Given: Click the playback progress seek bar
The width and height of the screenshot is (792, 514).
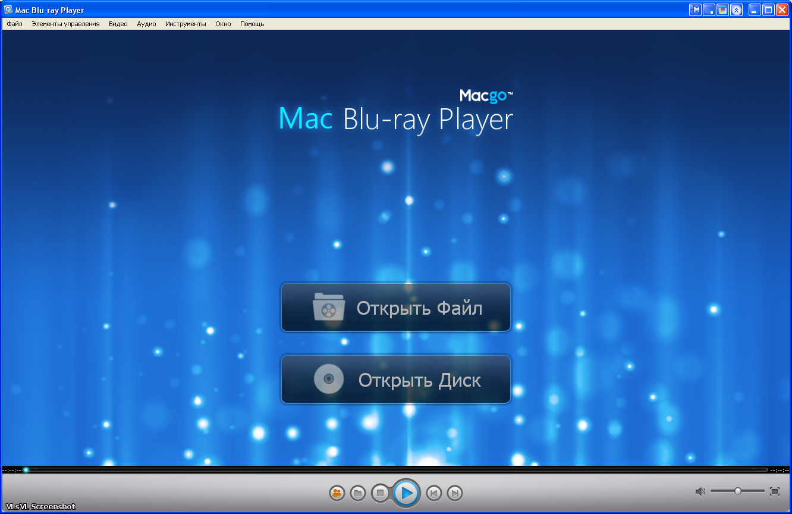Looking at the screenshot, I should [396, 470].
